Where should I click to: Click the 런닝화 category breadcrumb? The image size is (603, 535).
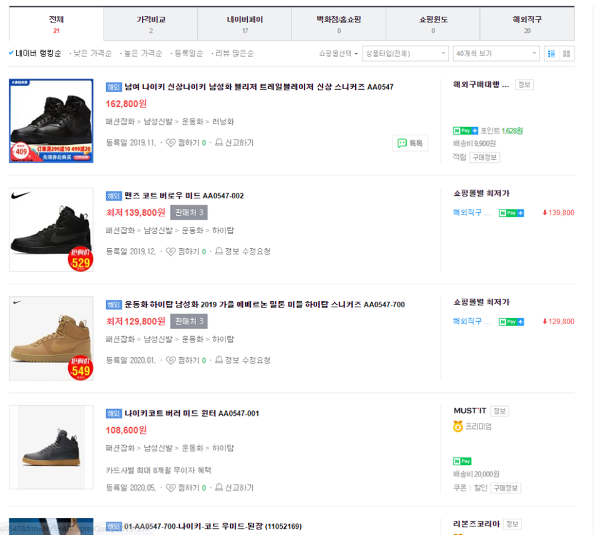223,122
